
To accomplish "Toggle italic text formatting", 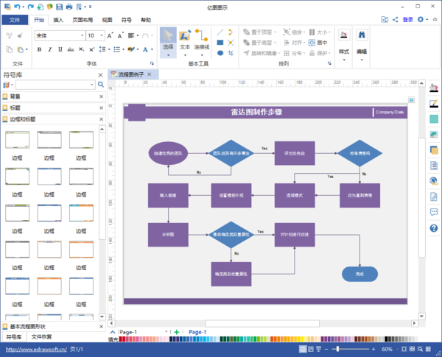I will click(x=49, y=49).
